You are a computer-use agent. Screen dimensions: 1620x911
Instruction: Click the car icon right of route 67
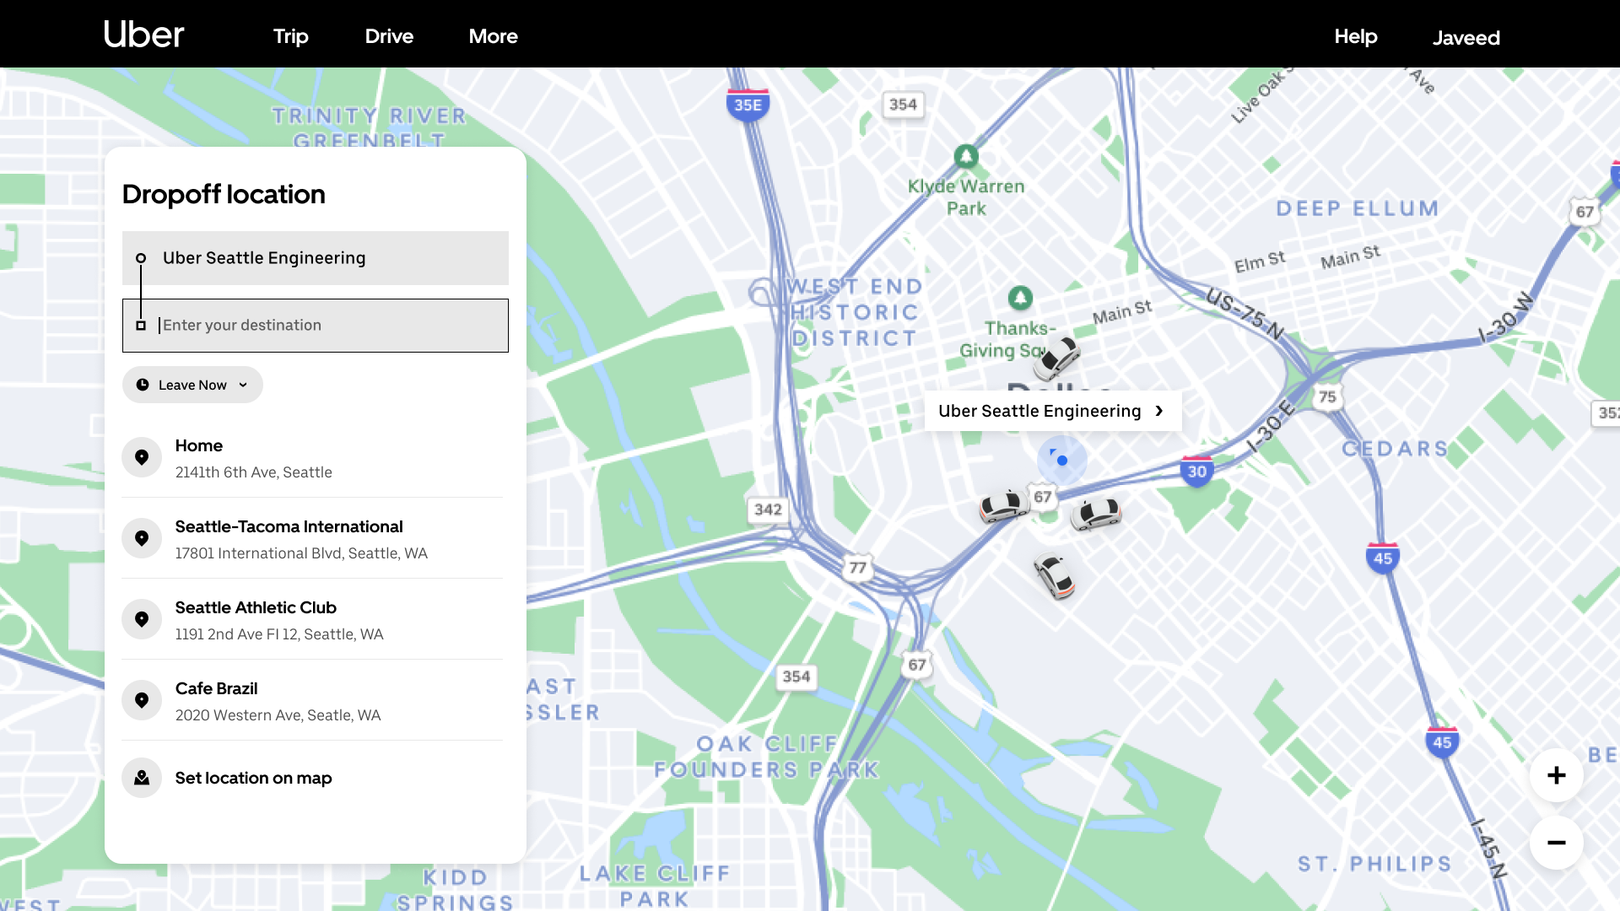click(1096, 514)
